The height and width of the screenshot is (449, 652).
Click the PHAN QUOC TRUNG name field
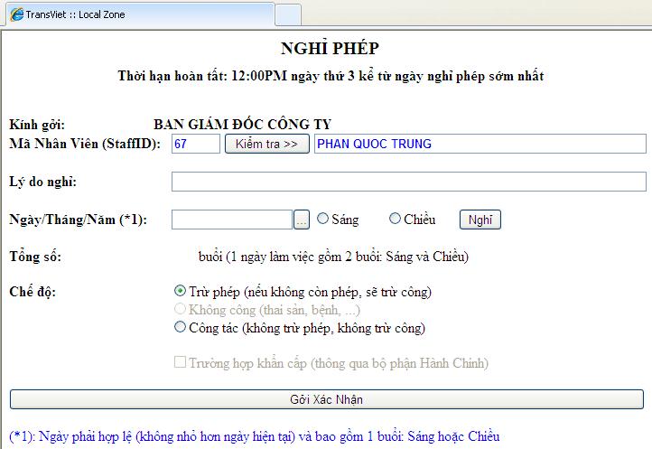480,144
